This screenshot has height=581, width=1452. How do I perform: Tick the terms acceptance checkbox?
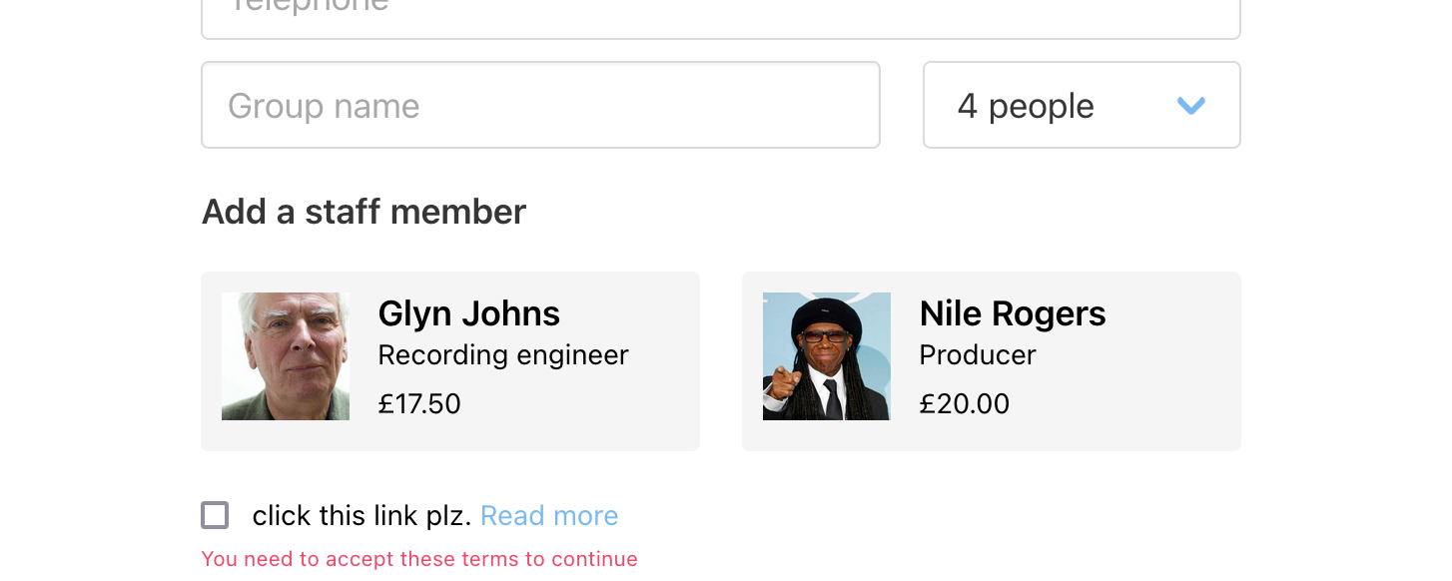(215, 515)
